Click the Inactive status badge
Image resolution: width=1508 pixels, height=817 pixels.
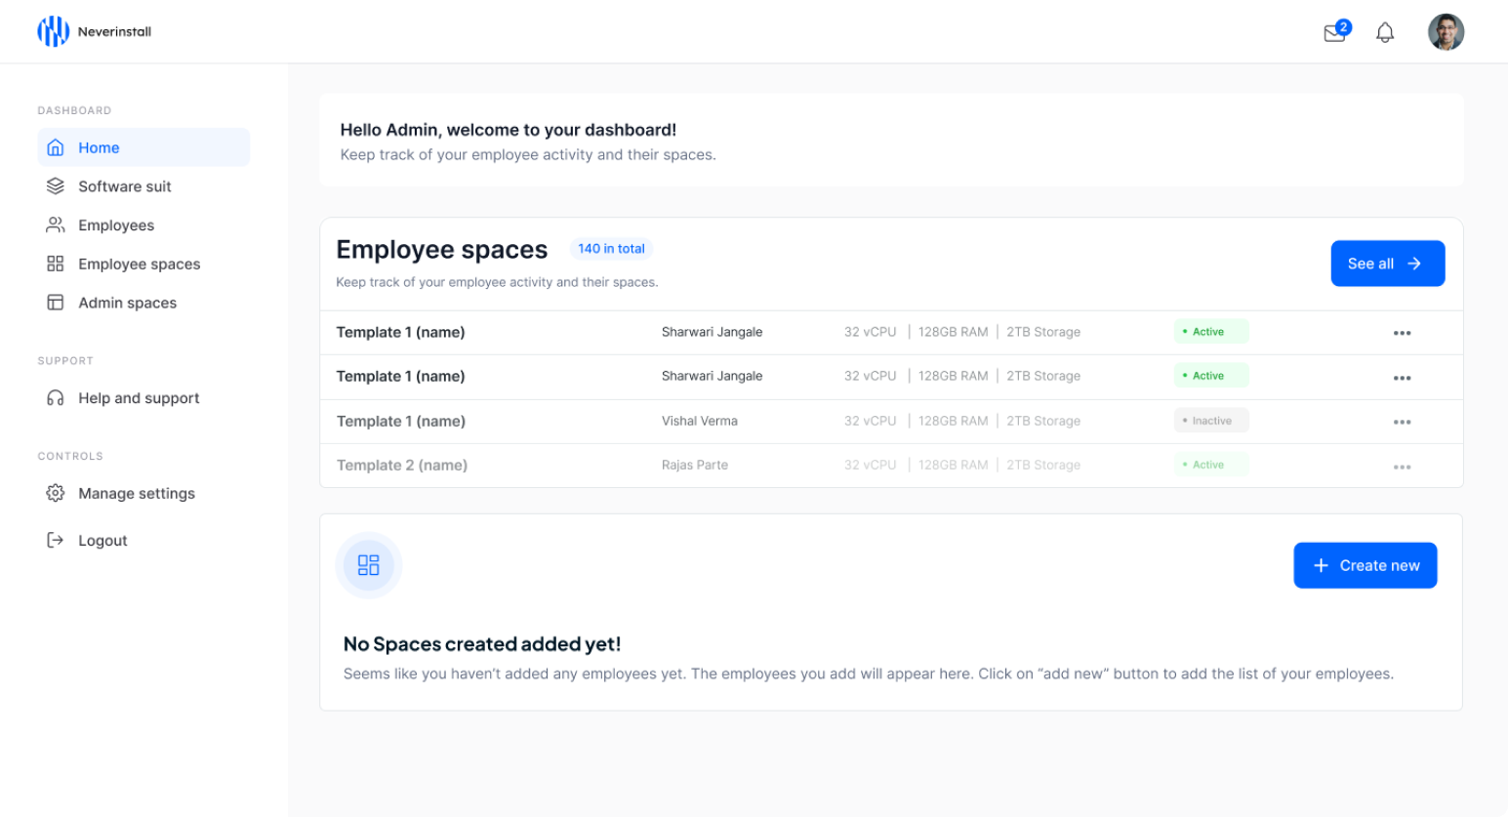point(1210,421)
